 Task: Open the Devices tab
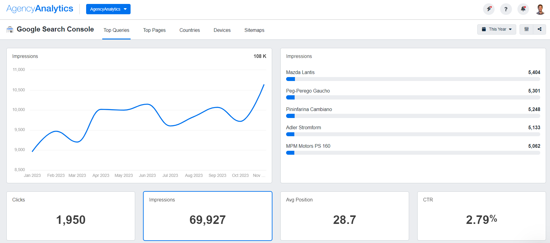pos(222,30)
